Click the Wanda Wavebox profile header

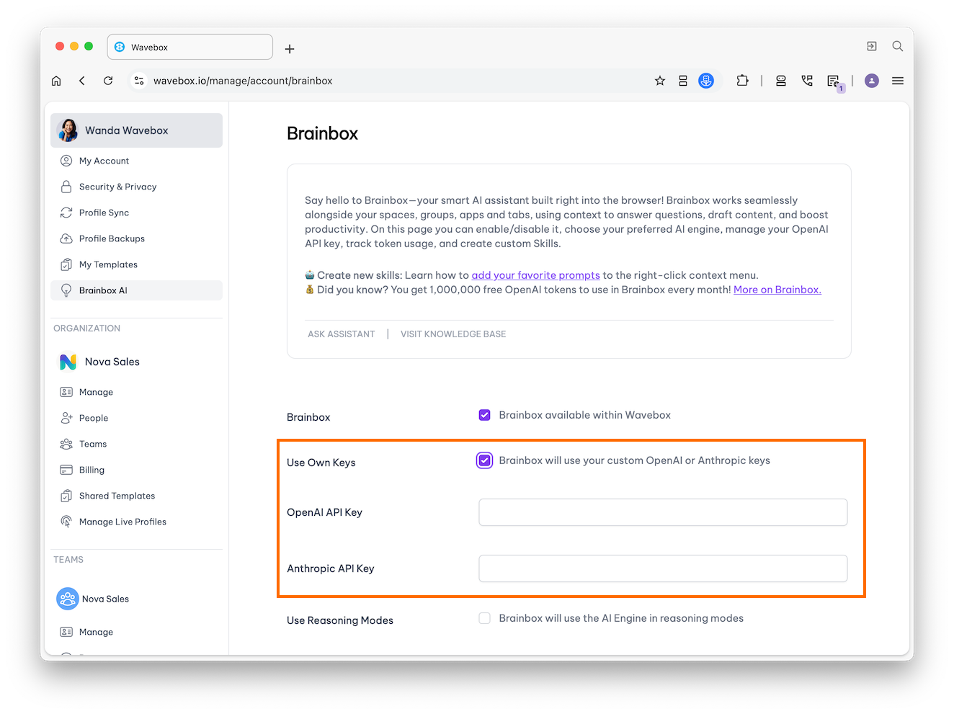pyautogui.click(x=137, y=130)
